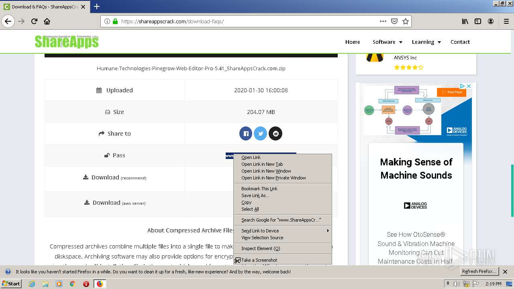This screenshot has height=289, width=514.
Task: Click the Forward arrow button
Action: click(x=21, y=21)
